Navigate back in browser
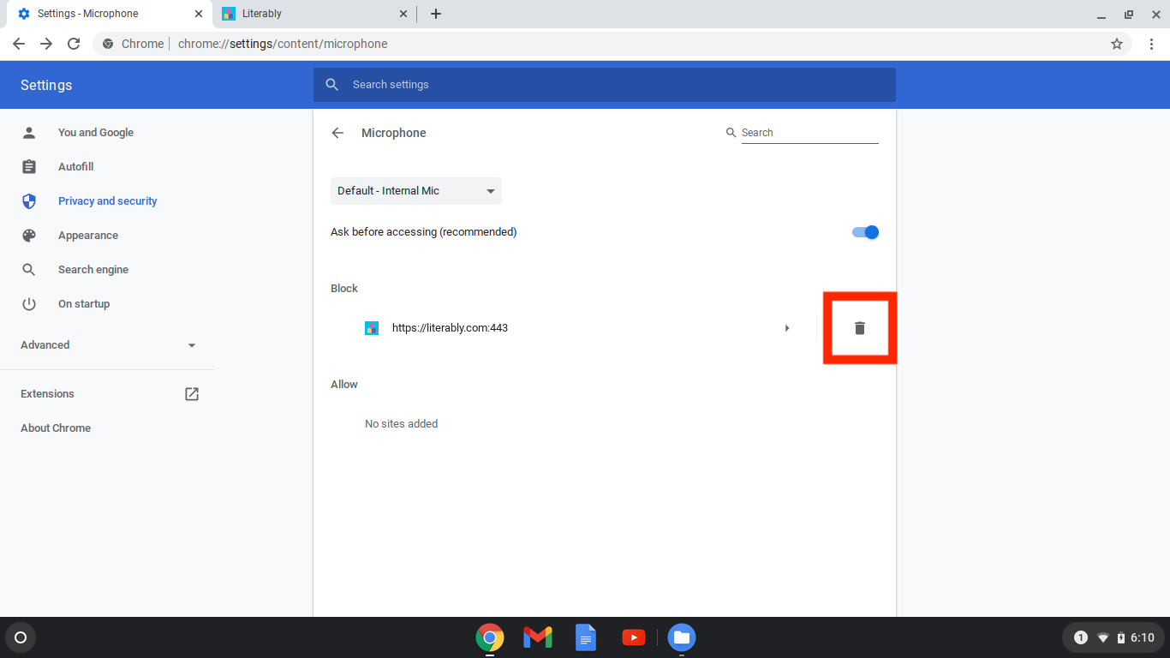Image resolution: width=1170 pixels, height=658 pixels. pos(19,44)
